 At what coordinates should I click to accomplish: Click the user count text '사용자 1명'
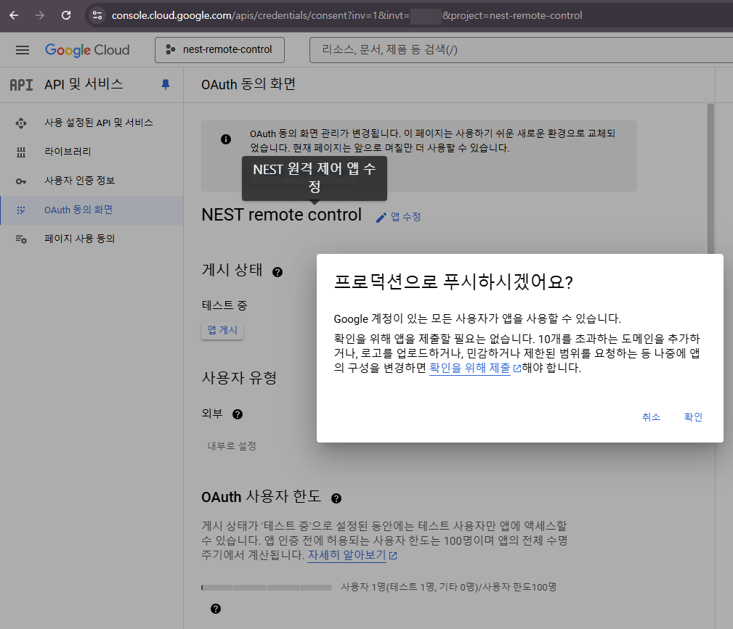pos(363,587)
